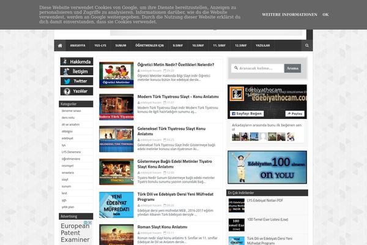
Task: Open the edebiyat category
Action: pyautogui.click(x=67, y=138)
